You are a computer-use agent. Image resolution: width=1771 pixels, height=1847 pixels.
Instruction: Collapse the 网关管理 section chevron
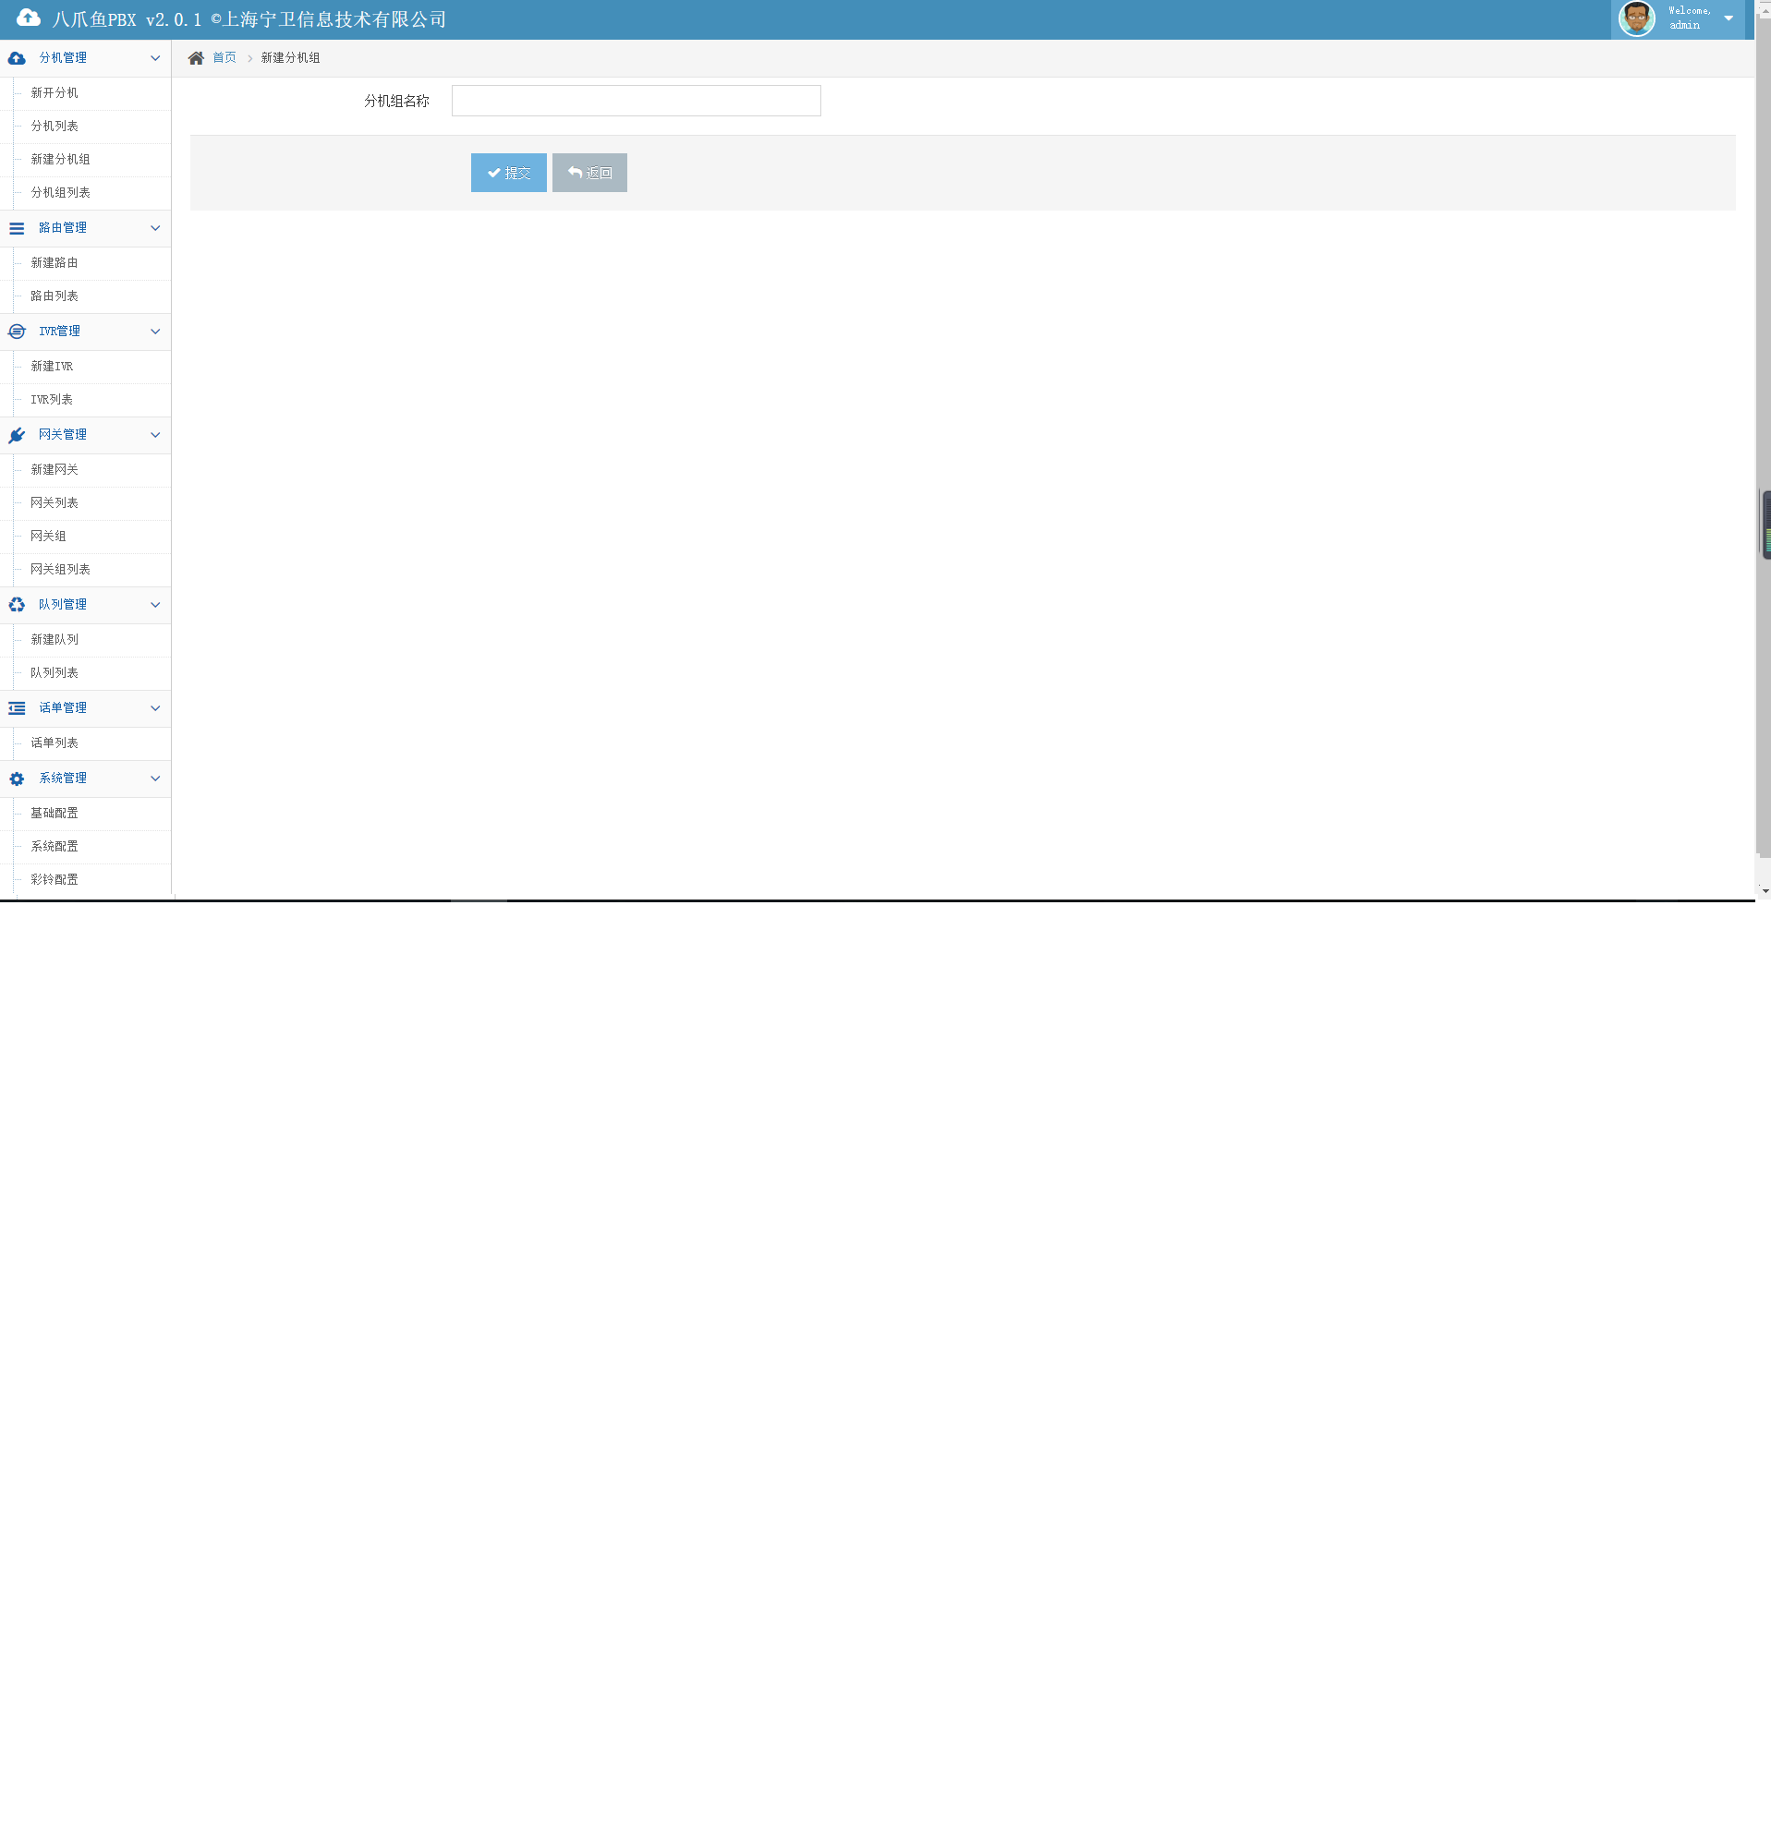(x=155, y=435)
